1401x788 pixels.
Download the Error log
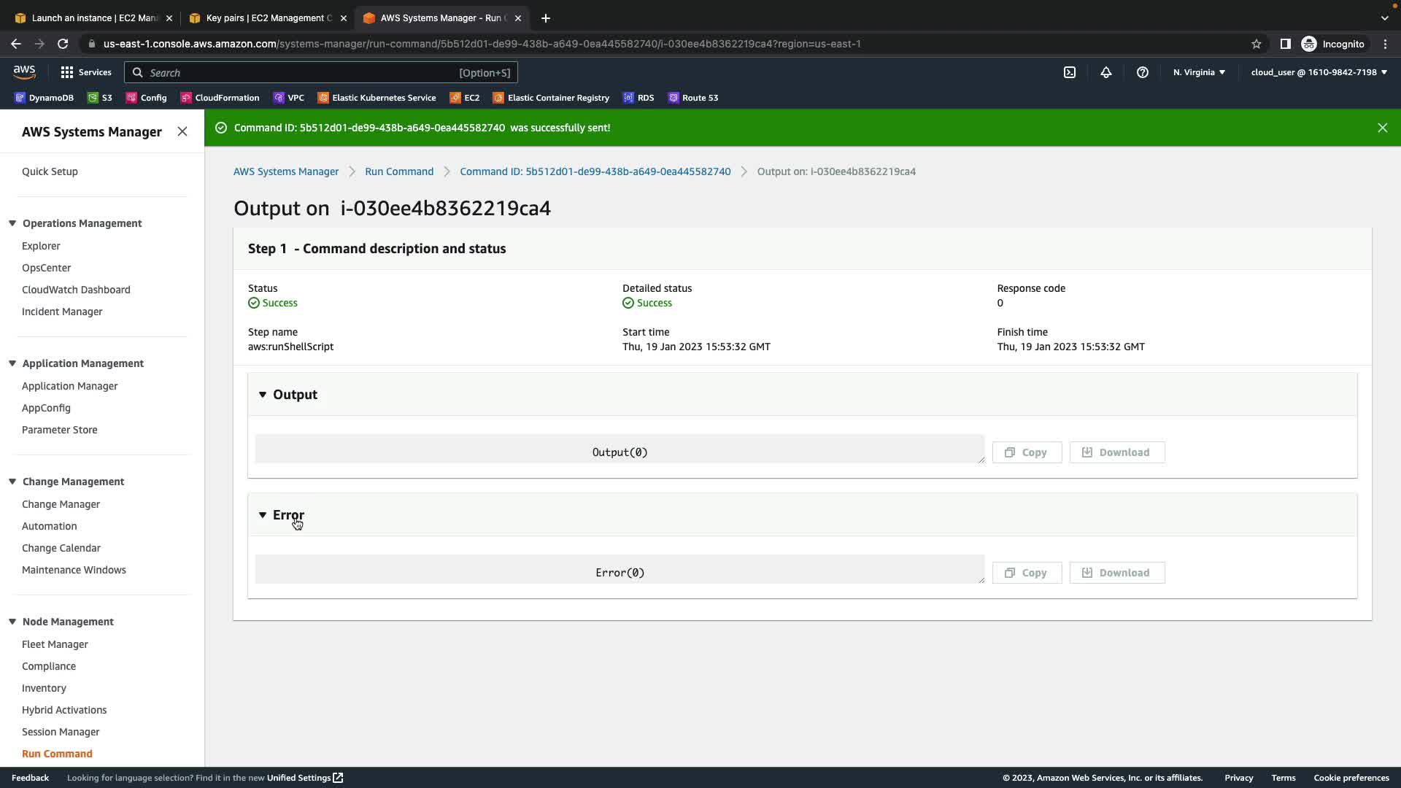pos(1116,573)
